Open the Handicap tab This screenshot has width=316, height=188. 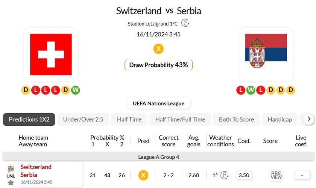point(280,119)
